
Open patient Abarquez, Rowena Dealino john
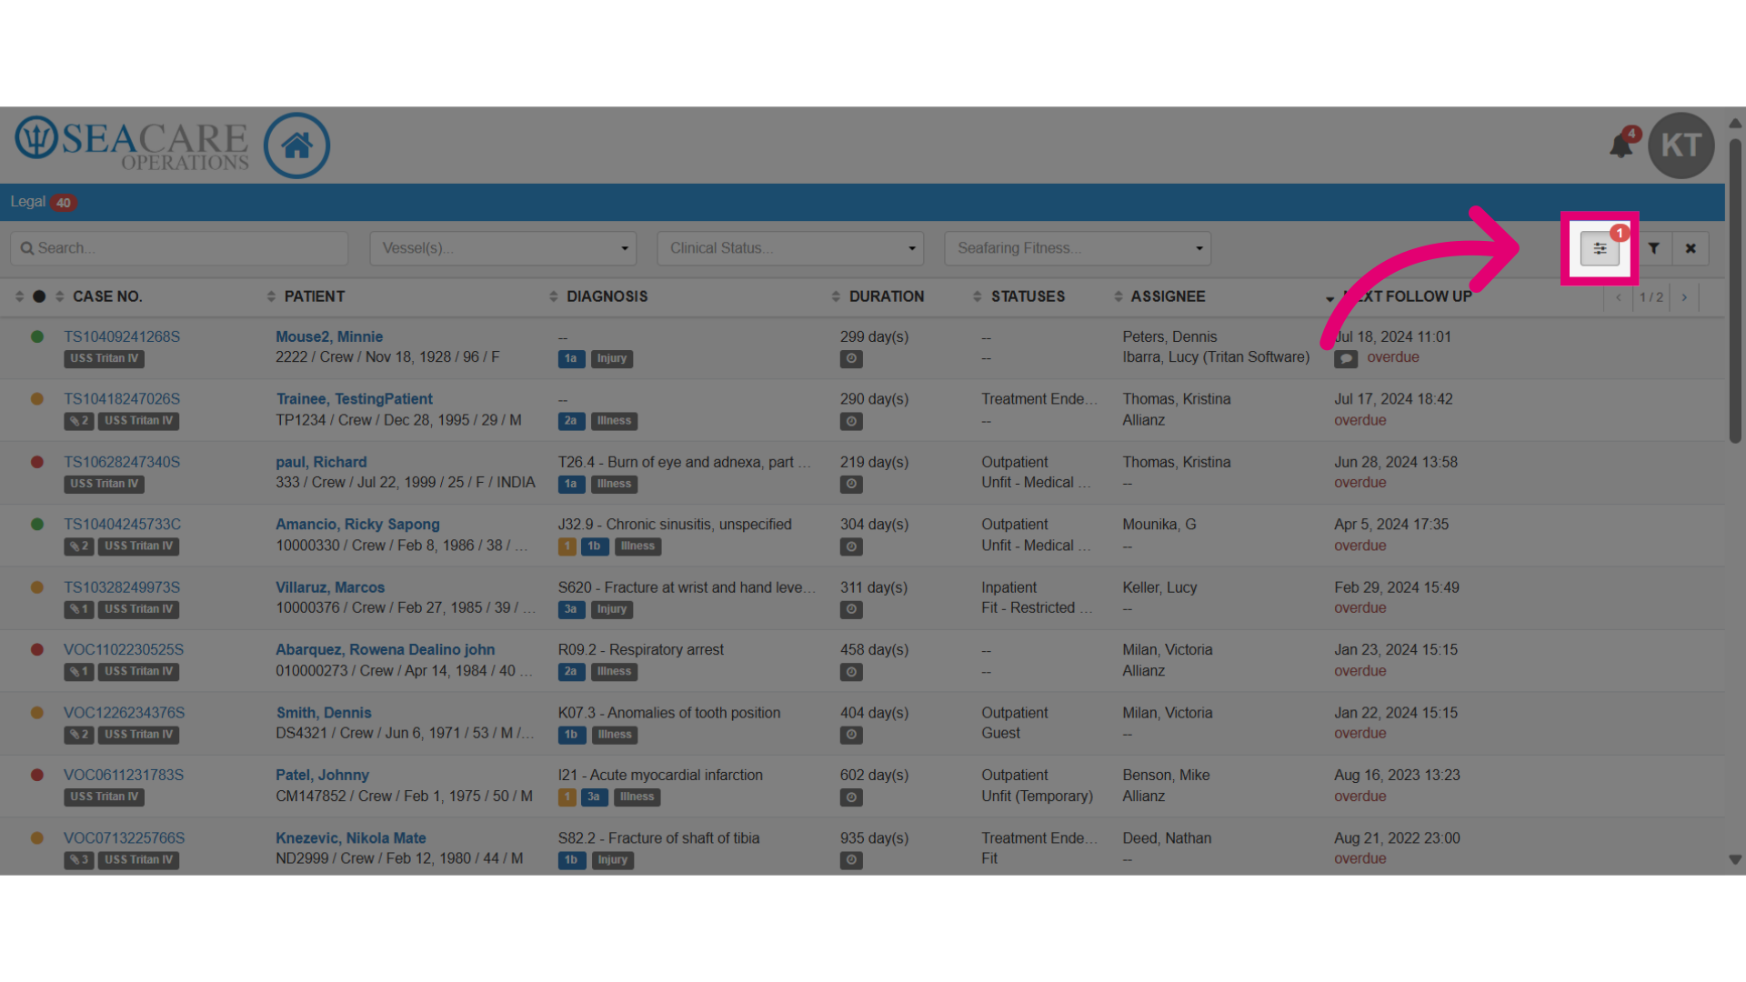click(x=386, y=650)
